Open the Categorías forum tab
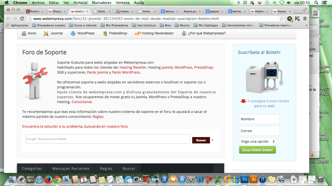Image resolution: width=332 pixels, height=186 pixels. click(x=32, y=169)
